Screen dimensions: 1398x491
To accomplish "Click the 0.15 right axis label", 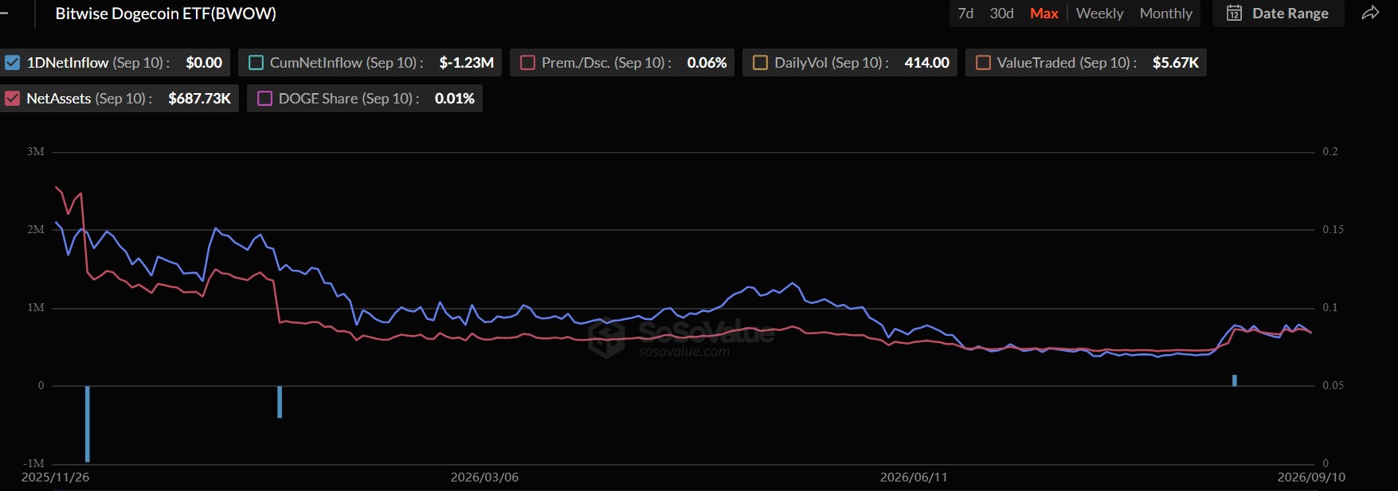I will coord(1333,229).
